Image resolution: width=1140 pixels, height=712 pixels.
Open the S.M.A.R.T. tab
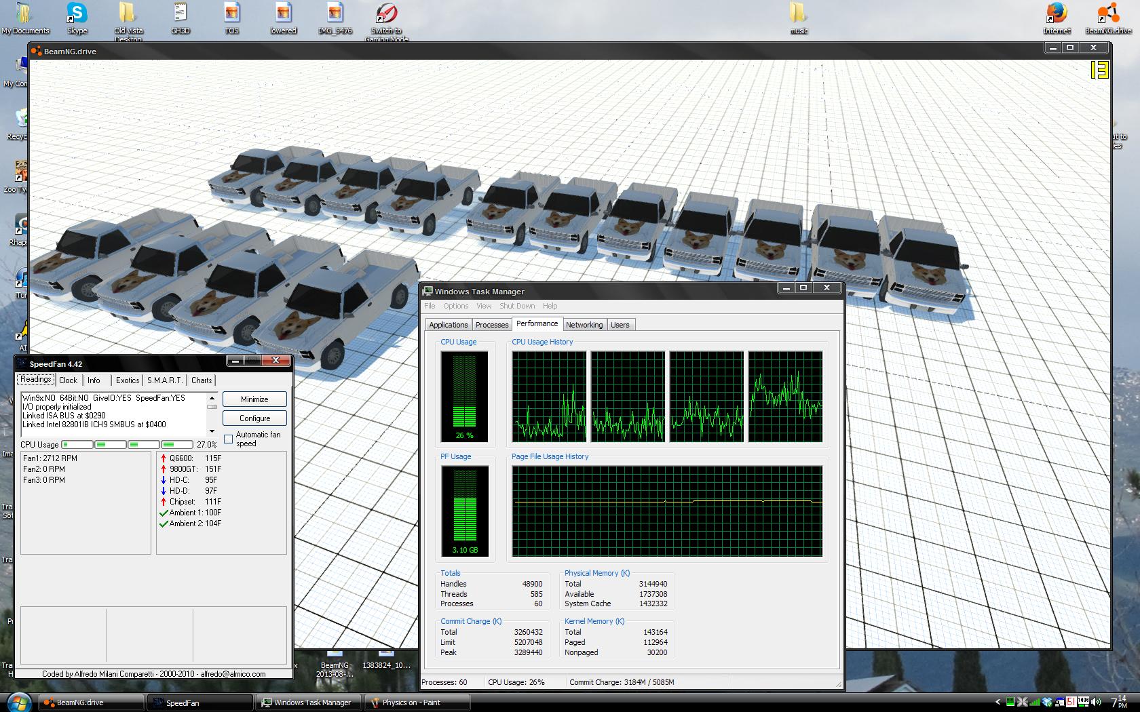165,380
